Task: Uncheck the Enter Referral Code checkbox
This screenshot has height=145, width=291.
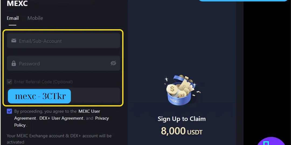Action: (x=9, y=82)
